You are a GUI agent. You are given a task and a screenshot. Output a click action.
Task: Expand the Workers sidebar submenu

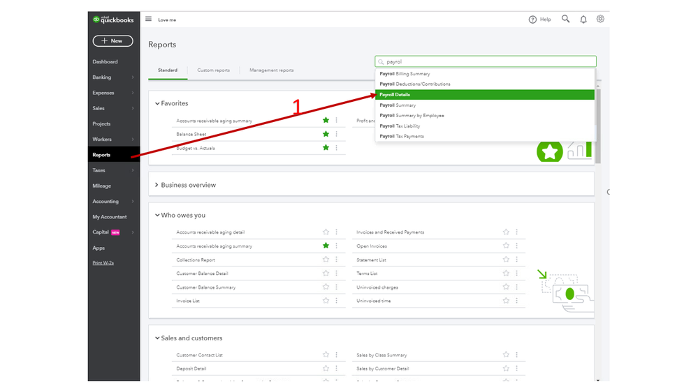point(133,140)
